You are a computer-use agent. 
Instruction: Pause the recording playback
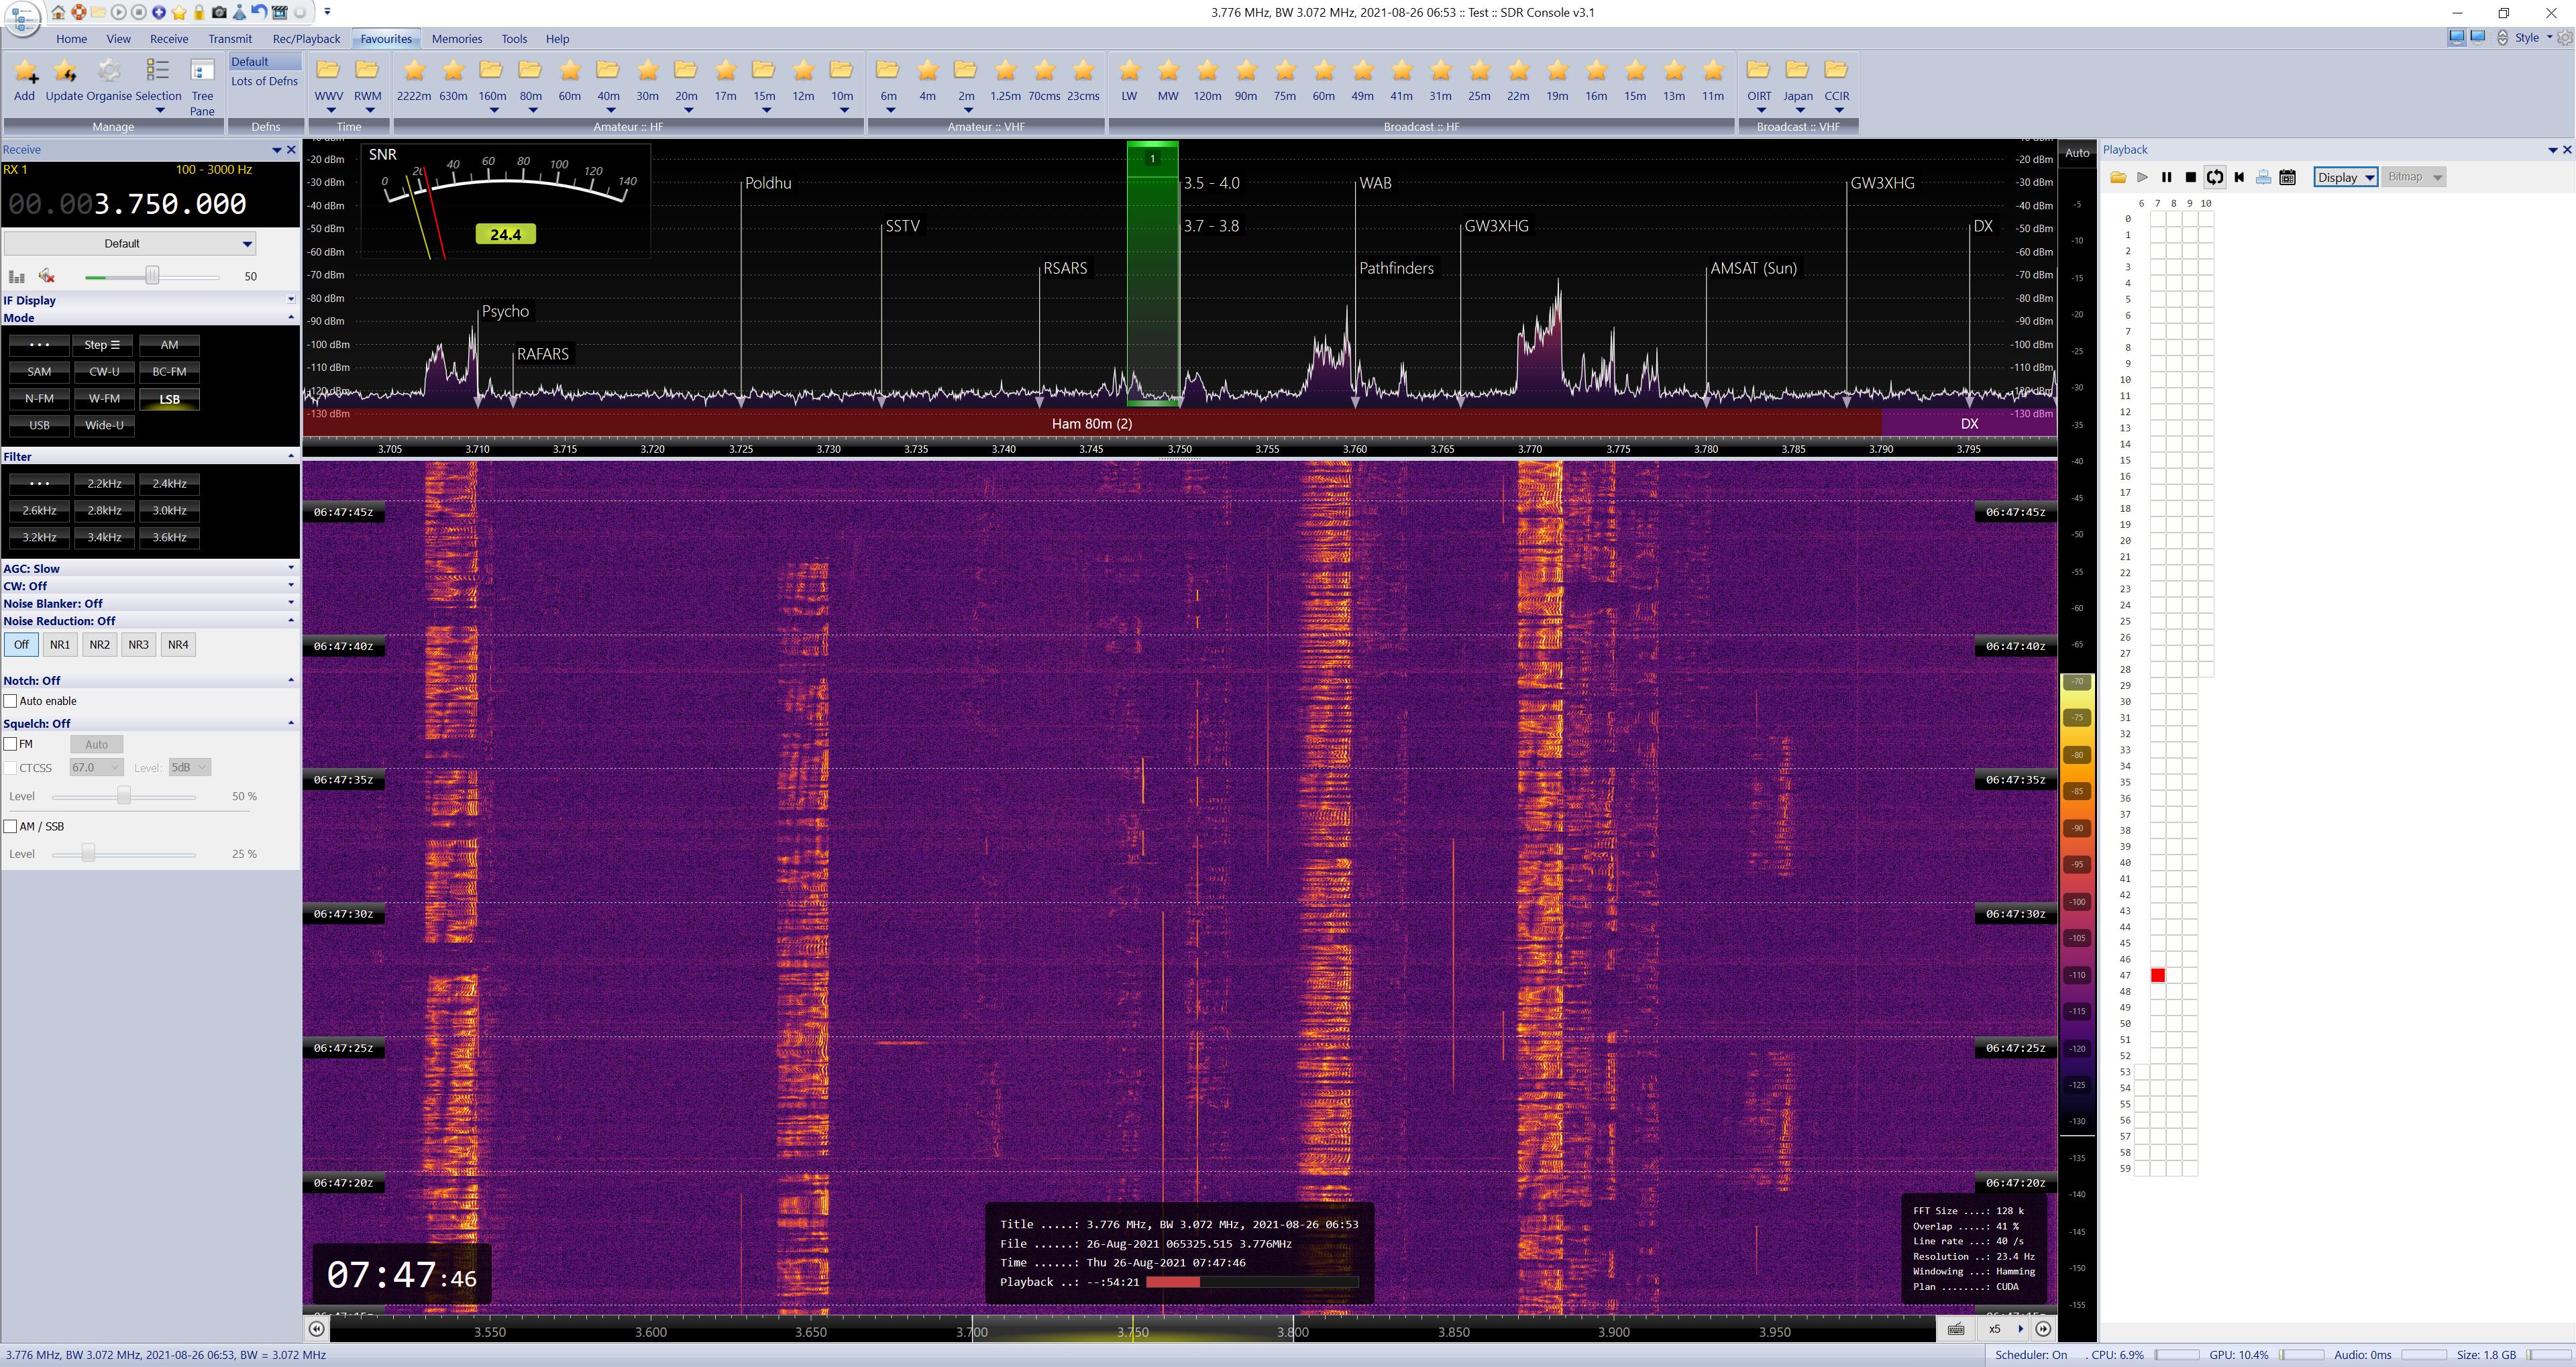pos(2166,177)
